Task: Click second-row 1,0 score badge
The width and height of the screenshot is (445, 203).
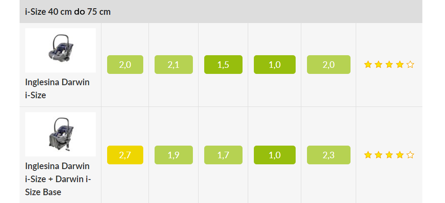Action: tap(275, 155)
